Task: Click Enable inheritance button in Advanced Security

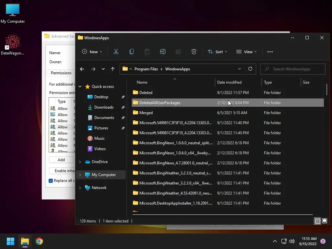Action: coord(62,171)
